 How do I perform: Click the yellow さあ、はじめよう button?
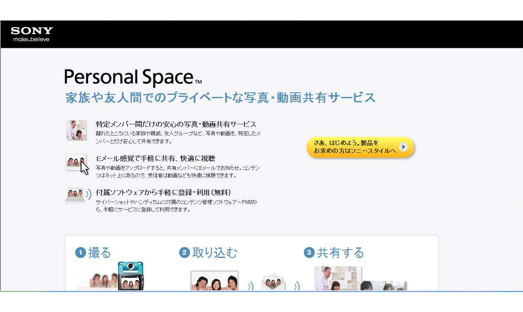360,147
